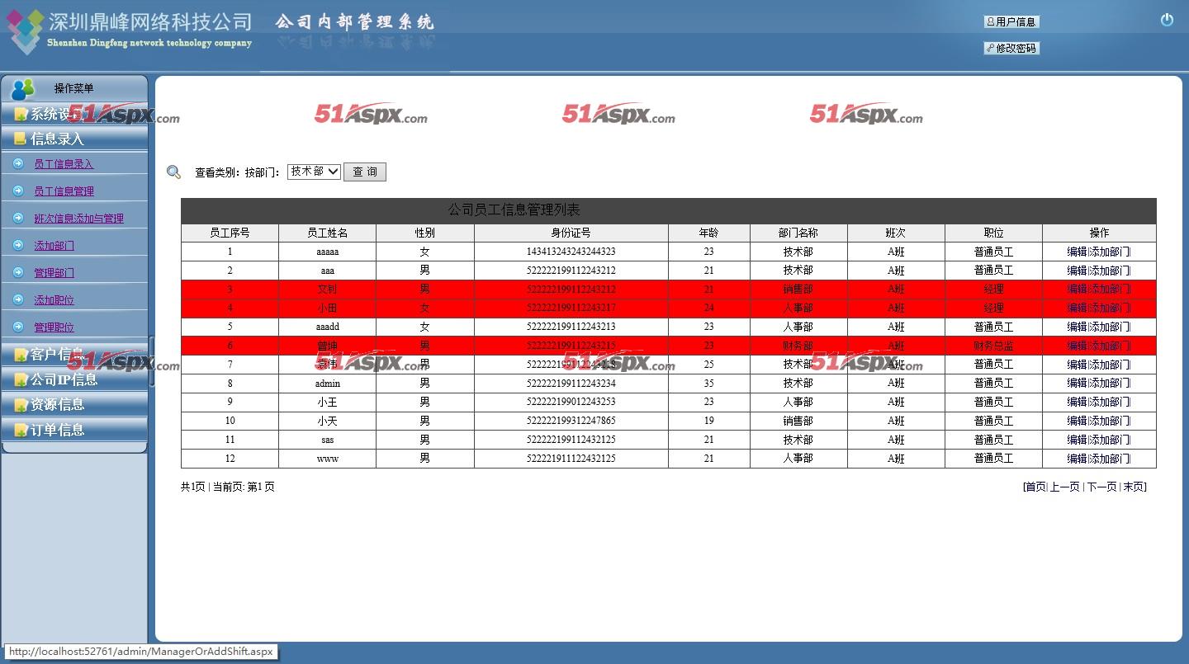Jump to last page via 末页

coord(1134,487)
